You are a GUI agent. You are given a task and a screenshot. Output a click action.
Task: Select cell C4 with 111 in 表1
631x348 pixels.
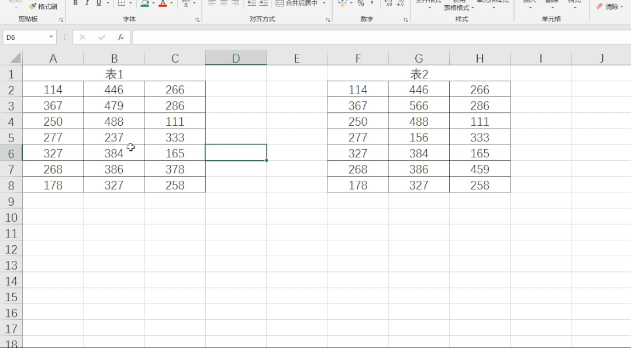tap(175, 121)
